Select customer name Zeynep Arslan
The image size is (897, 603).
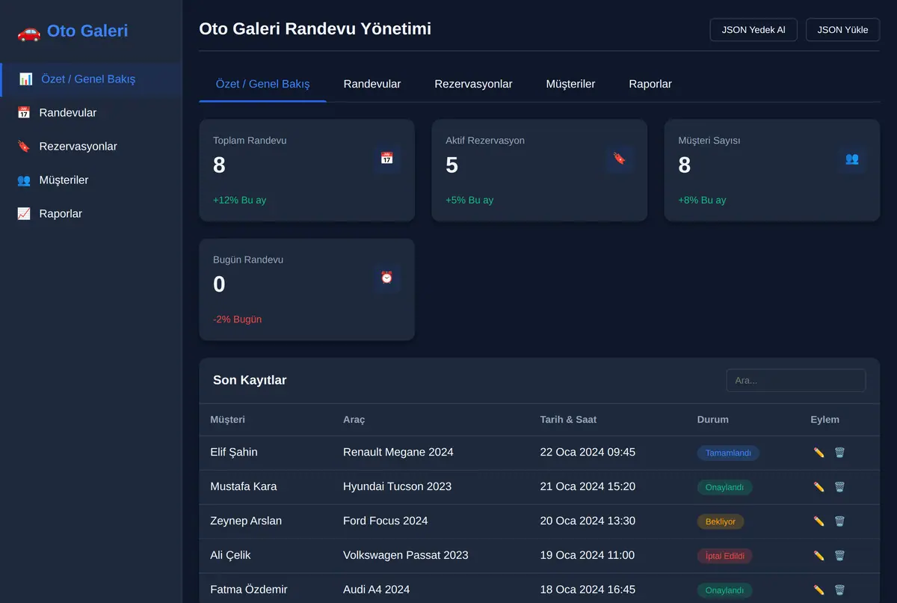pyautogui.click(x=246, y=521)
